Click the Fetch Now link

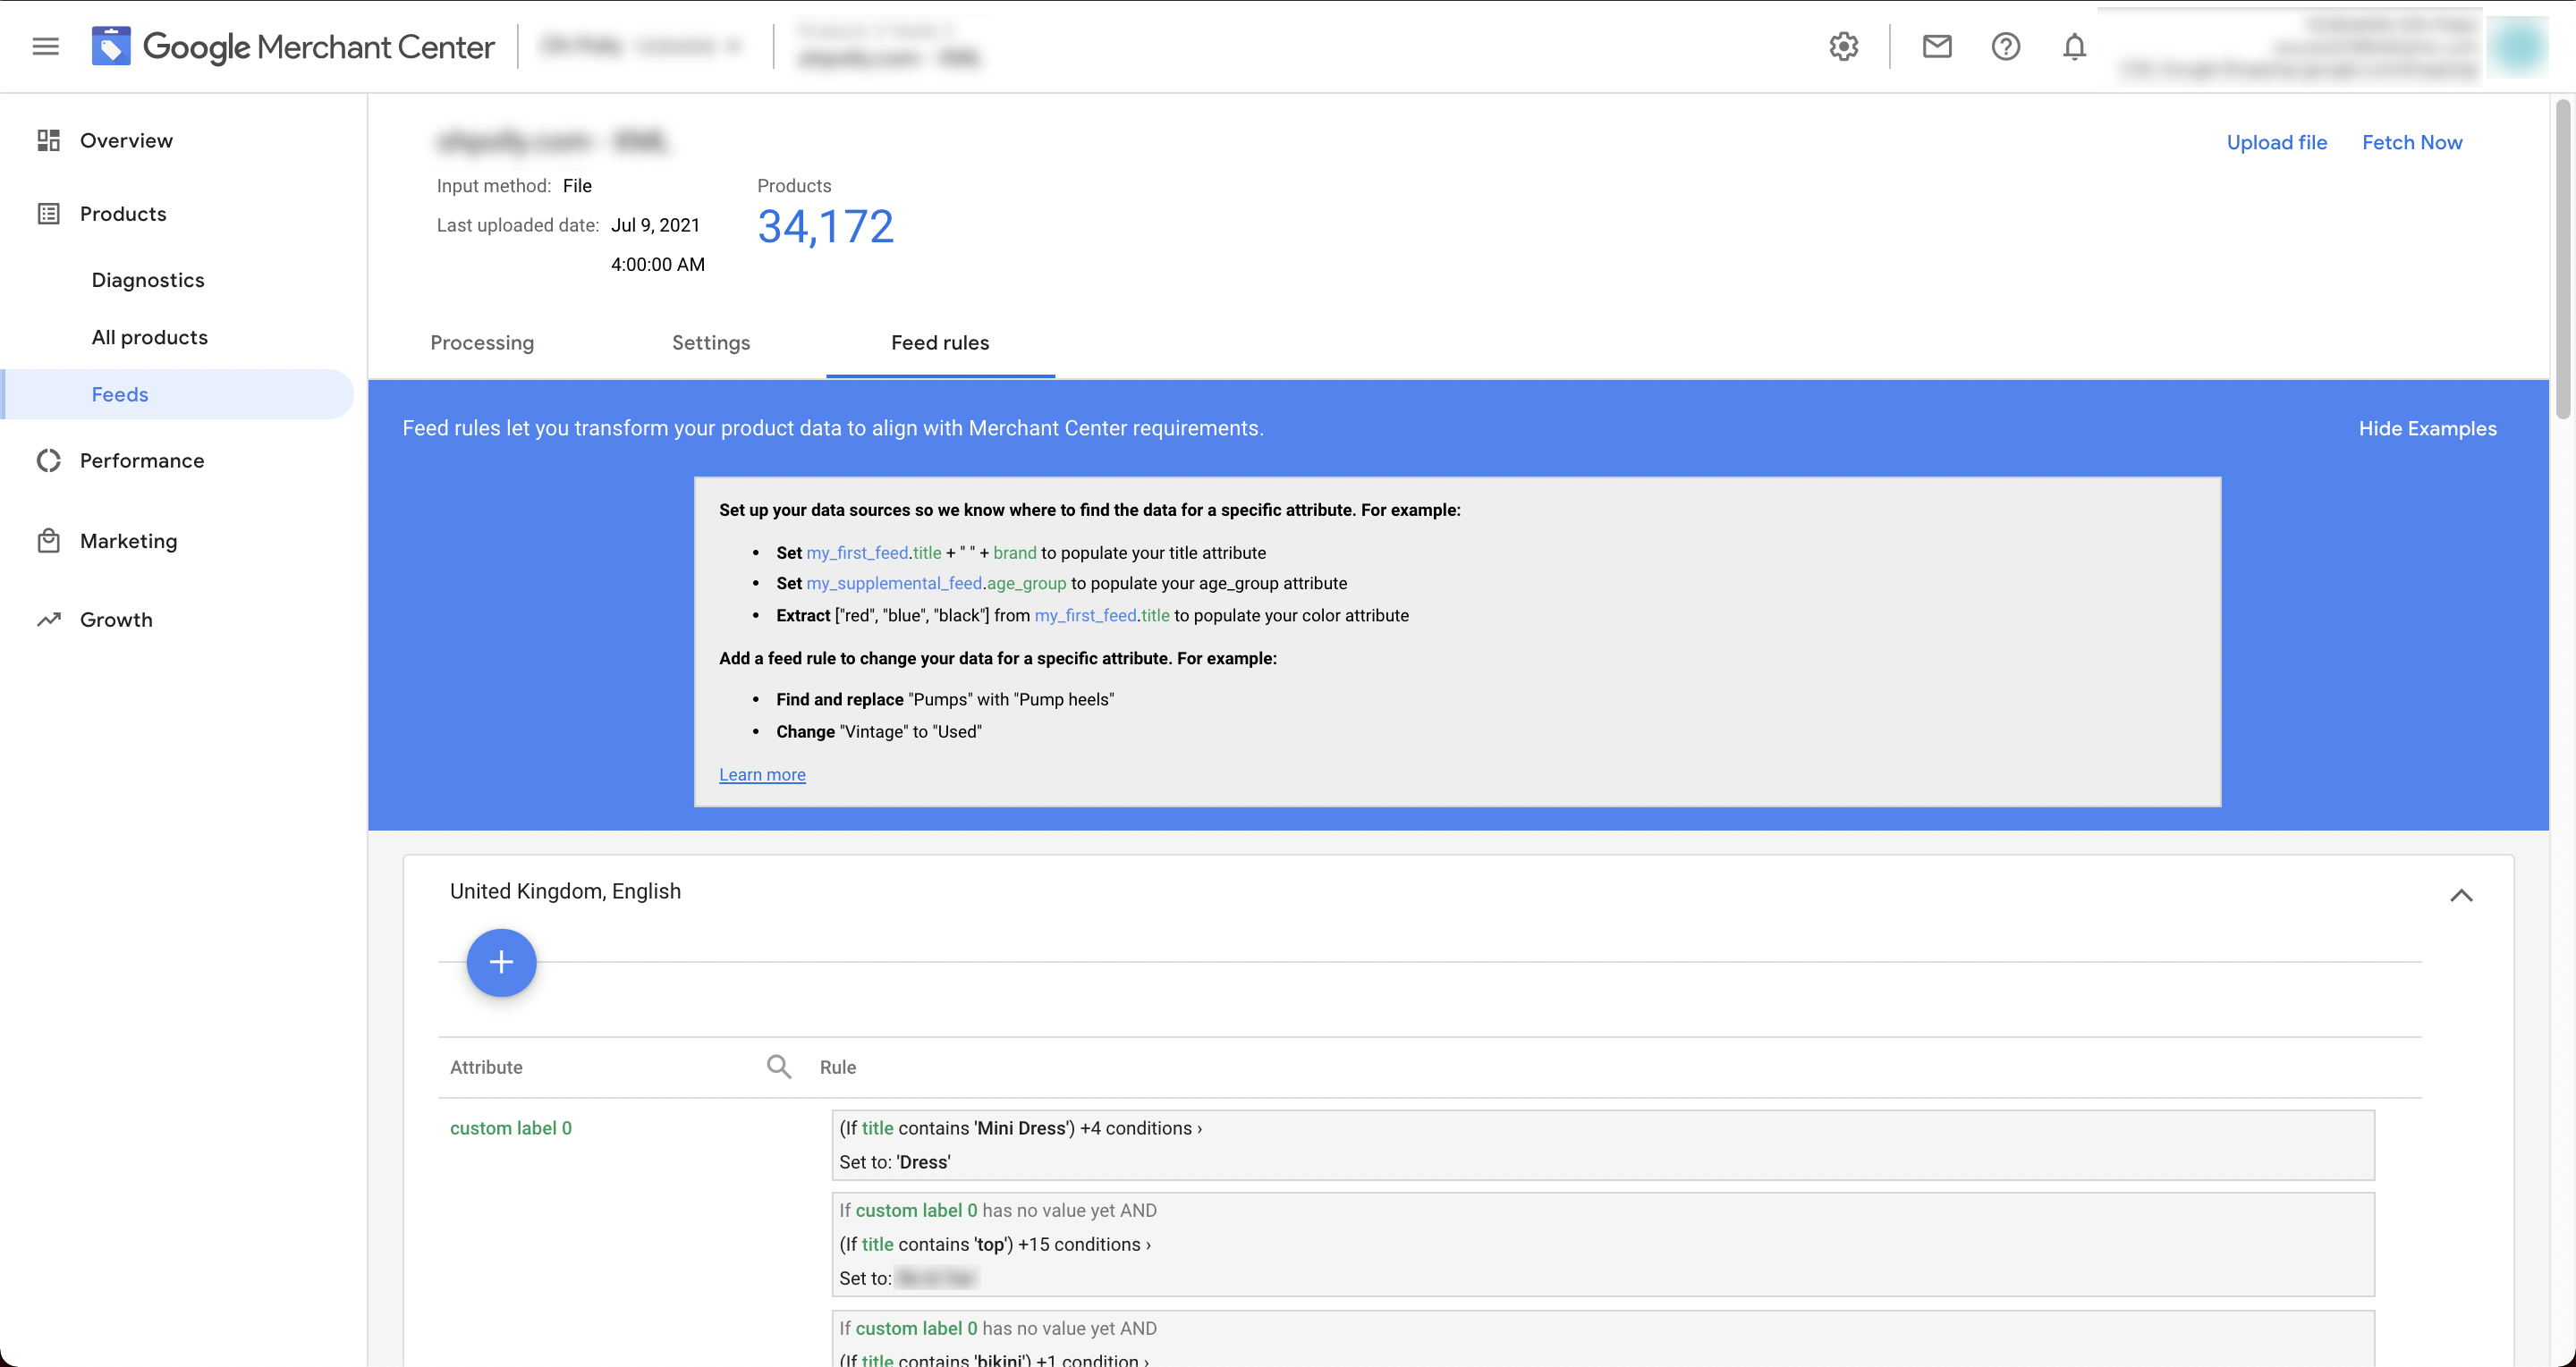tap(2411, 142)
